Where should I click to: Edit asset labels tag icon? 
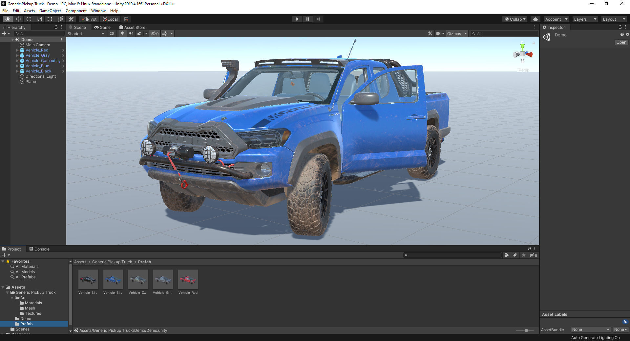click(x=625, y=322)
